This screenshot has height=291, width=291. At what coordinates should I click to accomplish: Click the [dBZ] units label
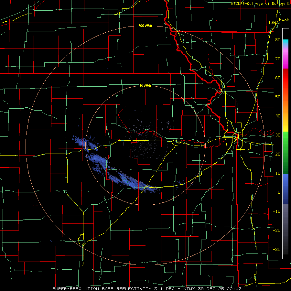pyautogui.click(x=275, y=22)
